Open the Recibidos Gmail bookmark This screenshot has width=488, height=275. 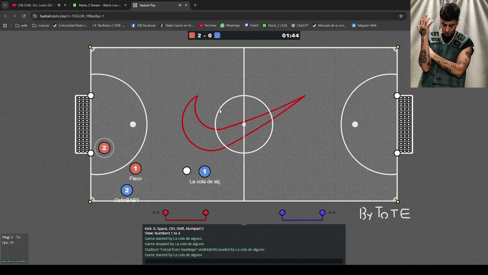[109, 26]
